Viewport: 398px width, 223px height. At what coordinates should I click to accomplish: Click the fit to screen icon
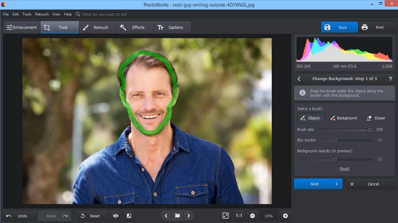226,216
